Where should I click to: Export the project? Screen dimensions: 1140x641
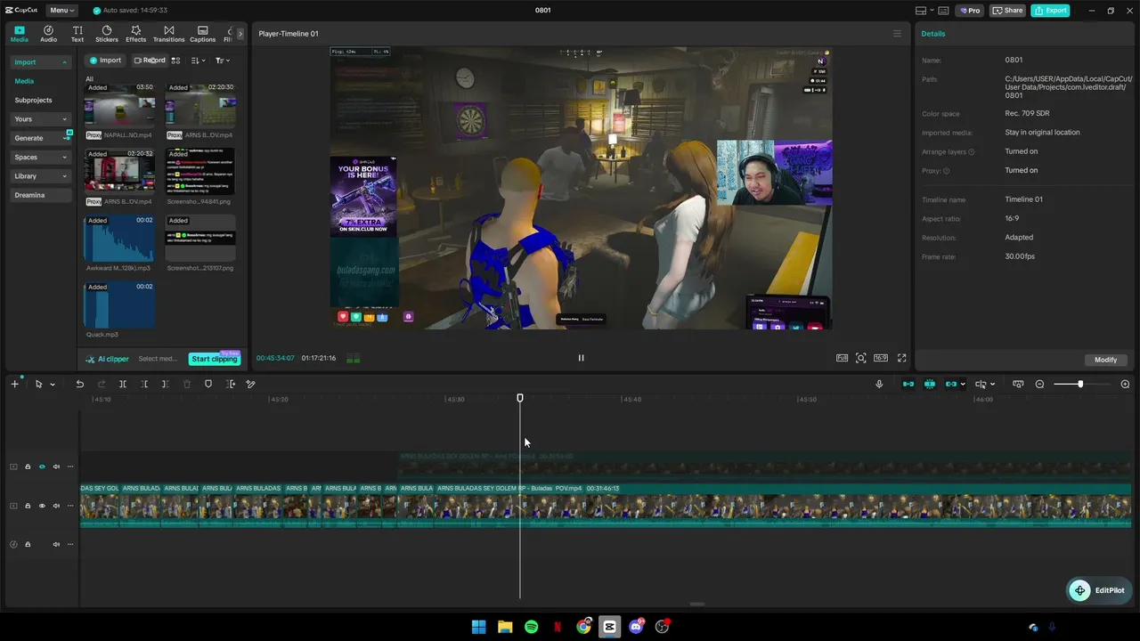1050,11
